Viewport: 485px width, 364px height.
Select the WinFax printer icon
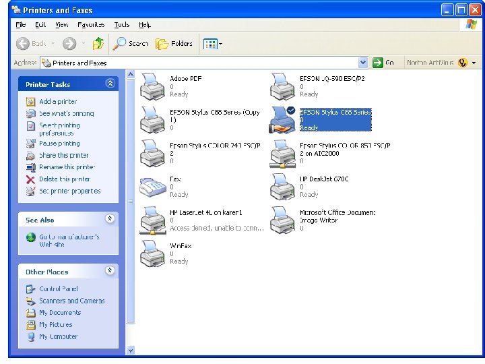152,254
